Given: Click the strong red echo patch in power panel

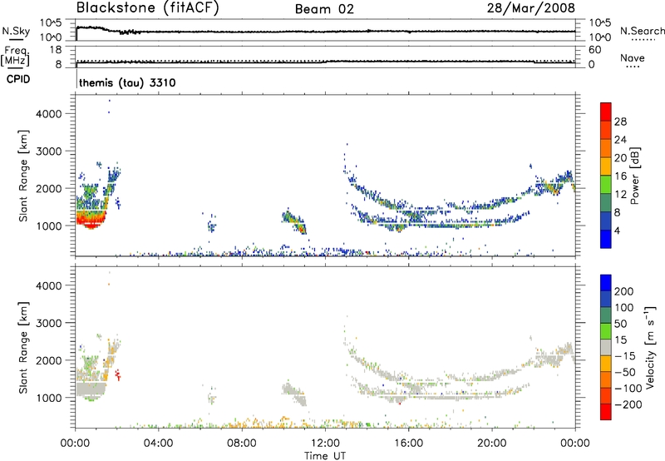Looking at the screenshot, I should point(90,221).
